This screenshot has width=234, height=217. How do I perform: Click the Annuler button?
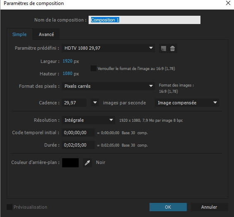209,207
